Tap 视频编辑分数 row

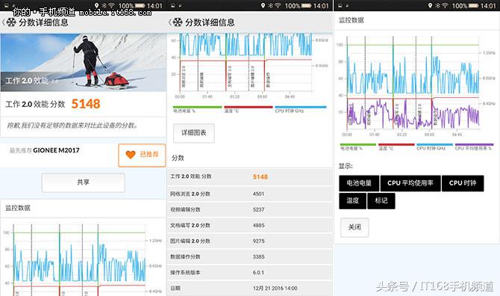(250, 209)
